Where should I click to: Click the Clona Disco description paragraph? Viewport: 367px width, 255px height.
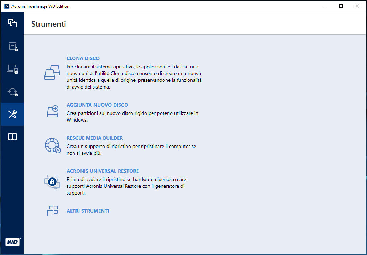pos(134,77)
